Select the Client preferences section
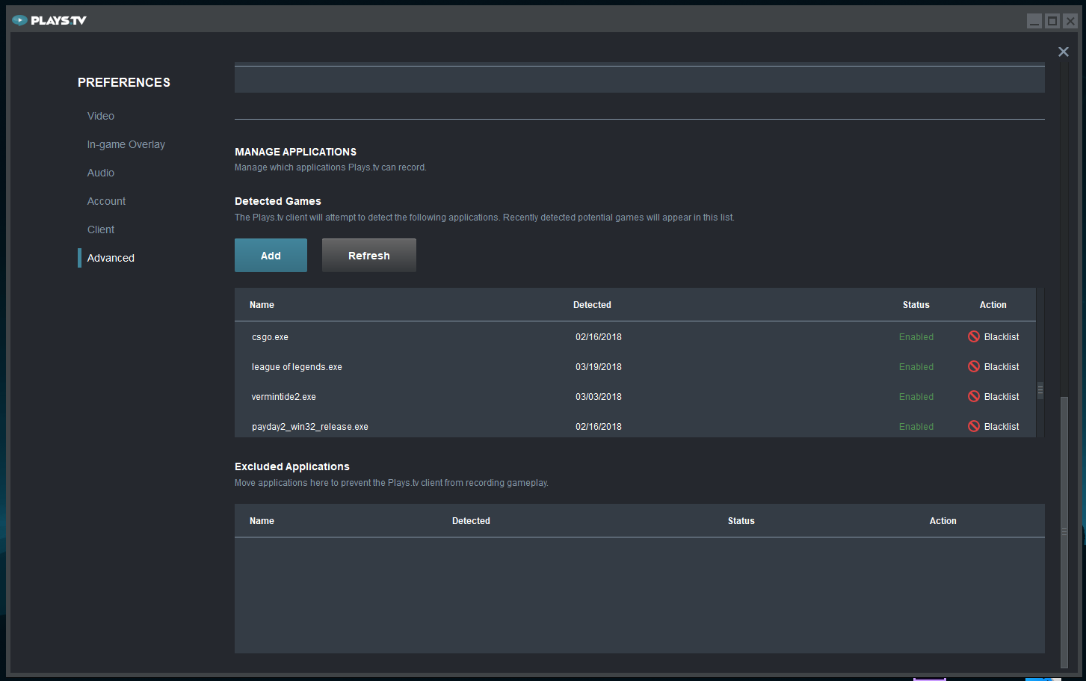The width and height of the screenshot is (1086, 681). [101, 229]
